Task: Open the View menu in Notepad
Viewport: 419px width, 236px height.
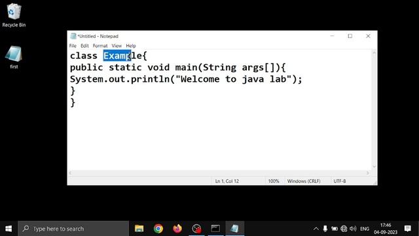Action: pyautogui.click(x=117, y=46)
